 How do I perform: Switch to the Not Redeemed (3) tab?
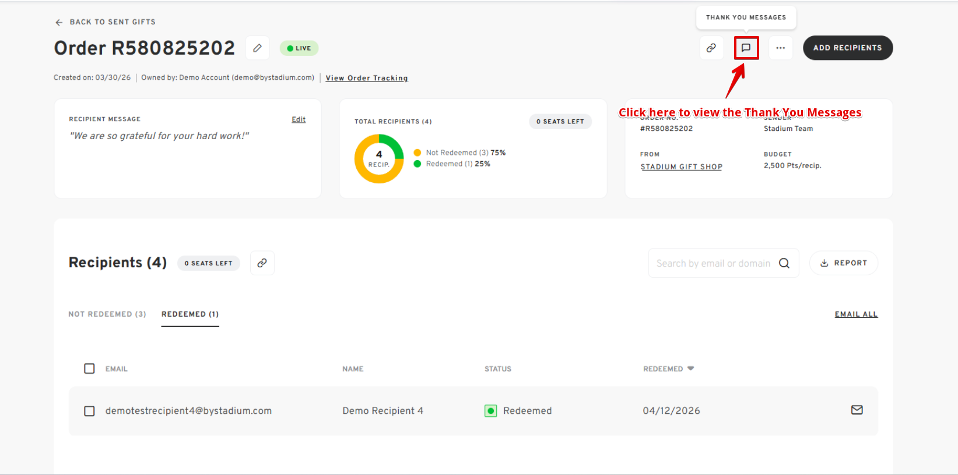(107, 314)
